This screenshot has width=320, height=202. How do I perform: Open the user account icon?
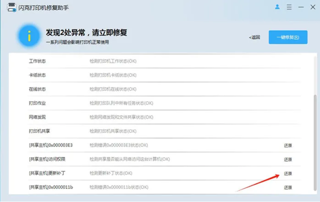tap(277, 7)
